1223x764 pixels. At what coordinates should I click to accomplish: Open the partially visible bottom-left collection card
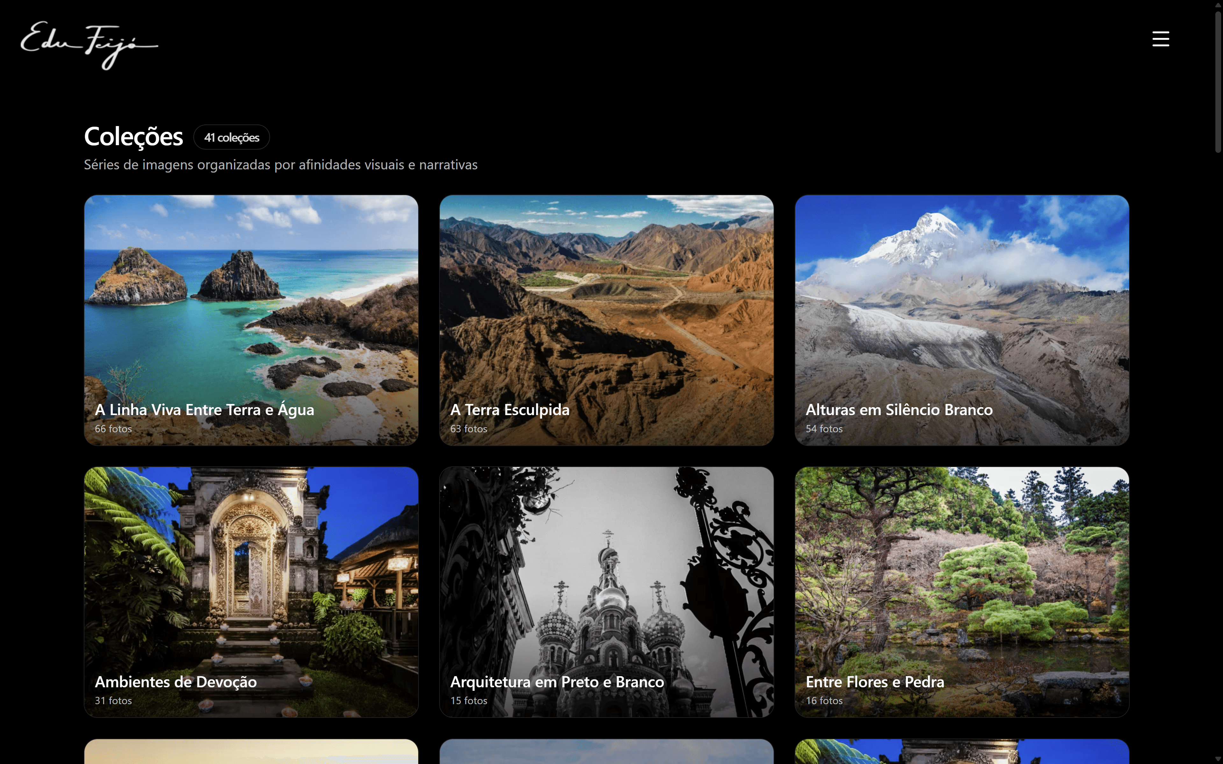click(x=251, y=752)
